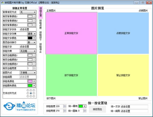Open 底图方式 dropdown showing 不使用
The width and height of the screenshot is (153, 117).
(28, 73)
